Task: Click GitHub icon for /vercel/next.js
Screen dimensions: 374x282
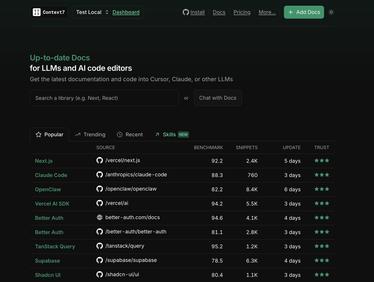Action: pos(100,160)
